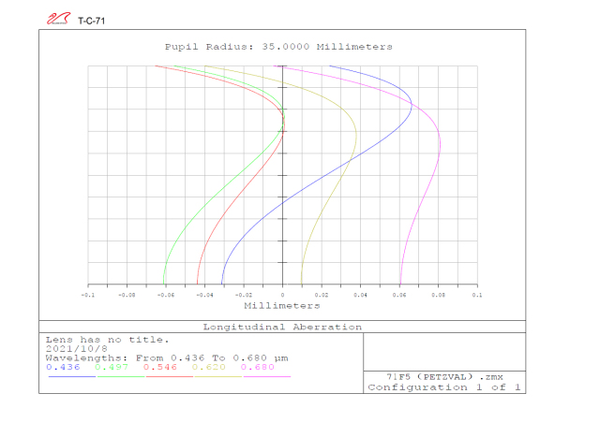
Task: Click the 71F5 (PETZVAL).zmx file name
Action: coord(444,376)
